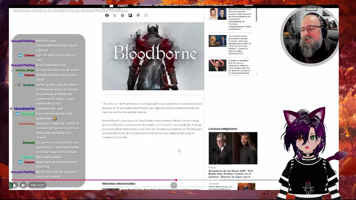This screenshot has width=356, height=200.
Task: Click the sidebar news list scrollbar
Action: 256,14
